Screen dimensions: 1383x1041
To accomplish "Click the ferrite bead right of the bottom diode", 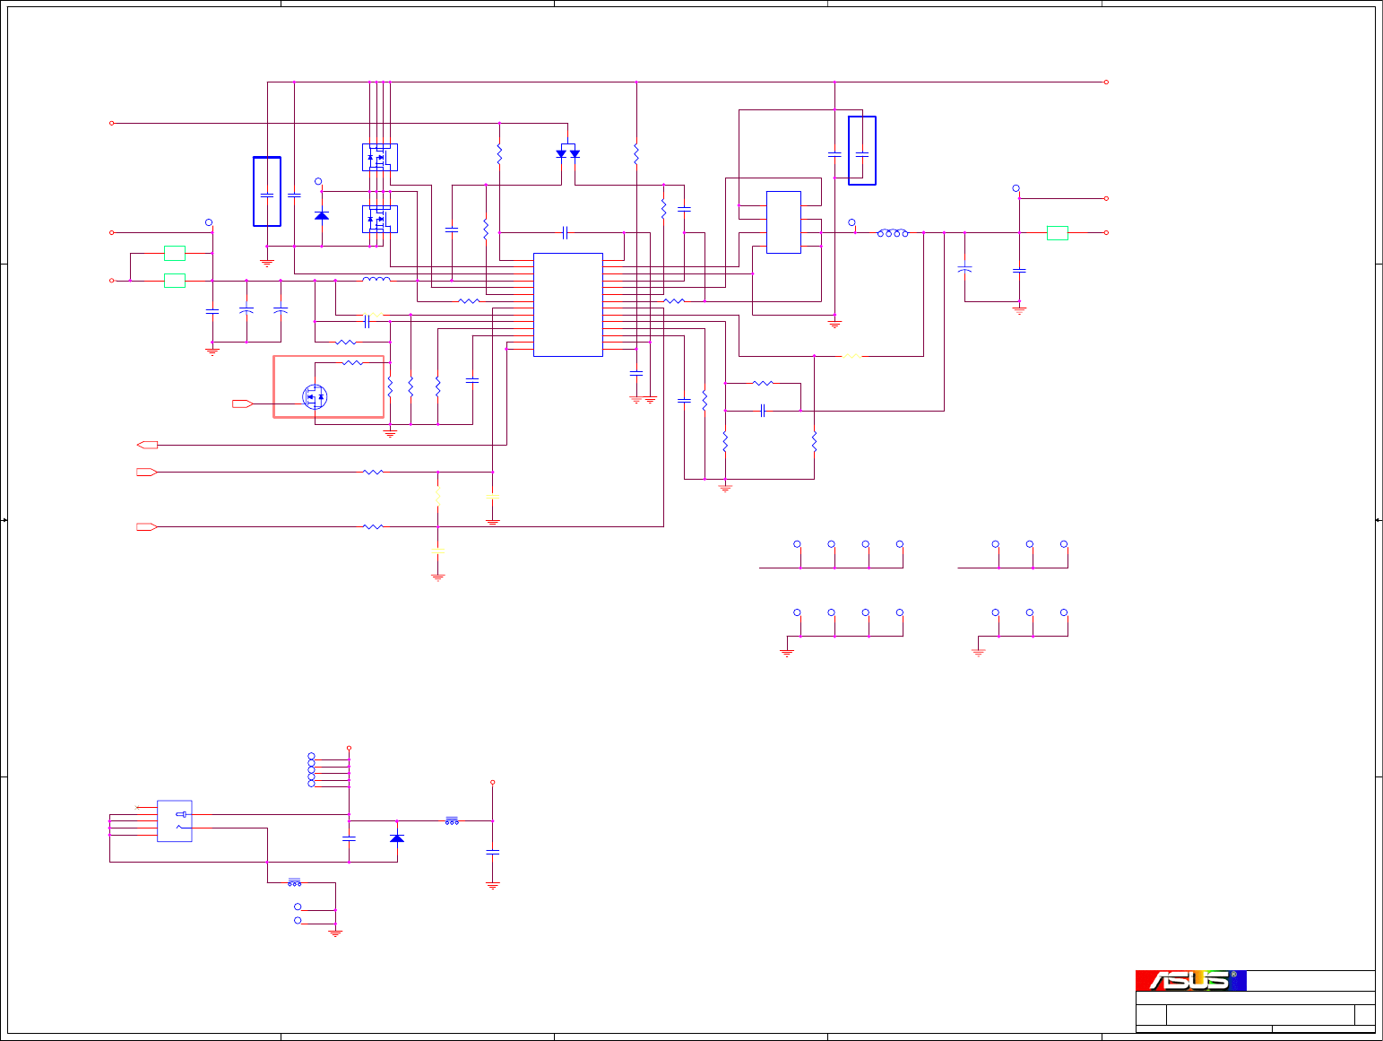I will (453, 820).
